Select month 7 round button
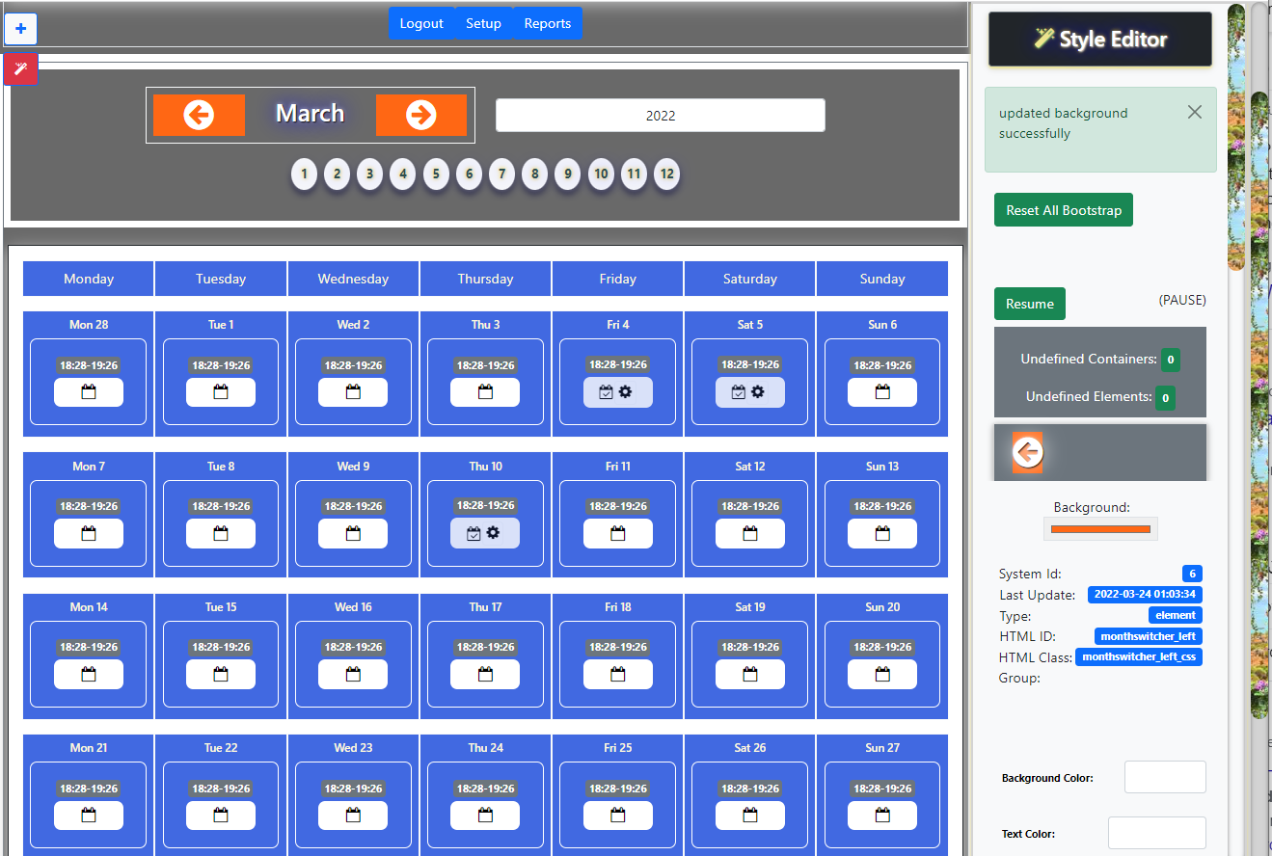Image resolution: width=1272 pixels, height=856 pixels. (501, 174)
